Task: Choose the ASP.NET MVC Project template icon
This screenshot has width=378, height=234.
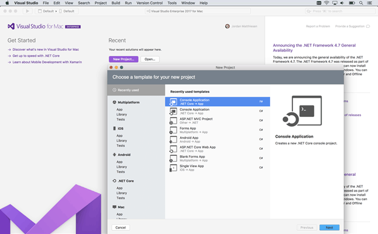Action: (x=173, y=121)
